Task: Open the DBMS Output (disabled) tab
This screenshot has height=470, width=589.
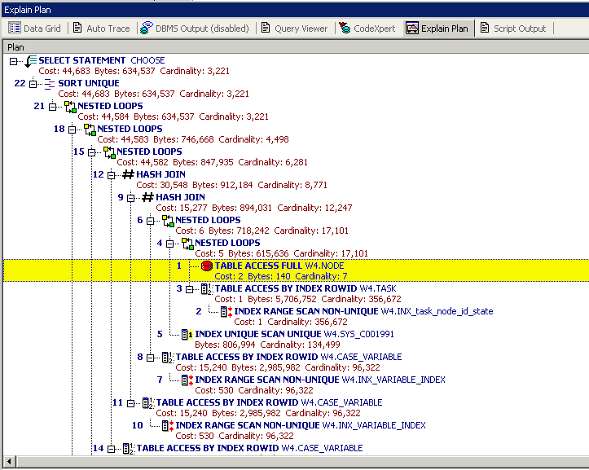Action: point(195,29)
